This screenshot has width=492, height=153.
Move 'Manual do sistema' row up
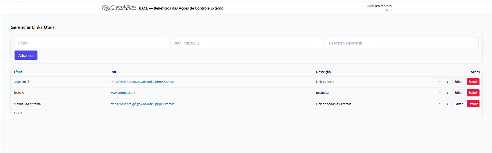tap(440, 104)
